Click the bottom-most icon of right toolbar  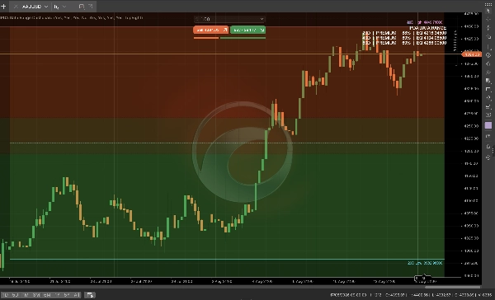[488, 157]
